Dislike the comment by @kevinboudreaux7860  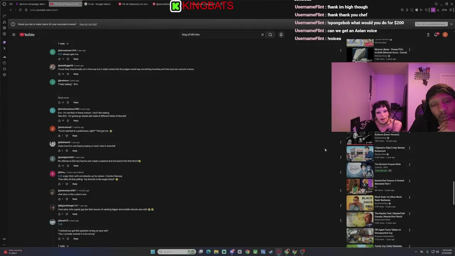(68, 121)
